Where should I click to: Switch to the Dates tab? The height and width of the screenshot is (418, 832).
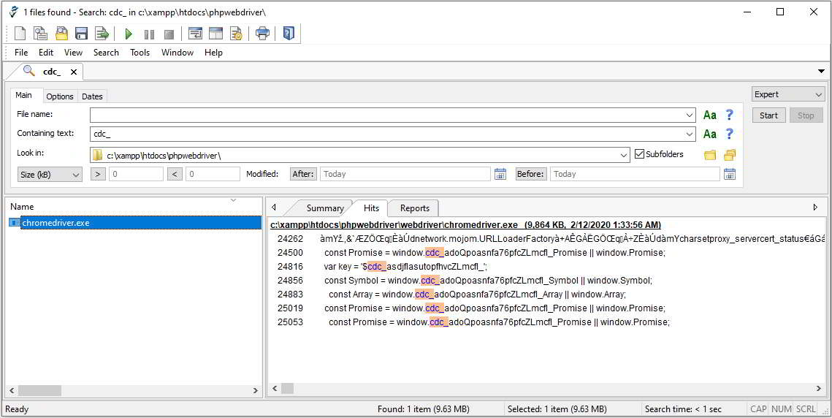[x=92, y=96]
